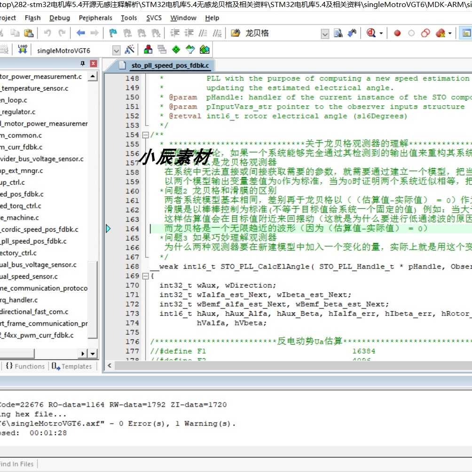Viewport: 472px width, 472px height.
Task: Click the Toggle Bookmark flag icon
Action: tap(113, 33)
